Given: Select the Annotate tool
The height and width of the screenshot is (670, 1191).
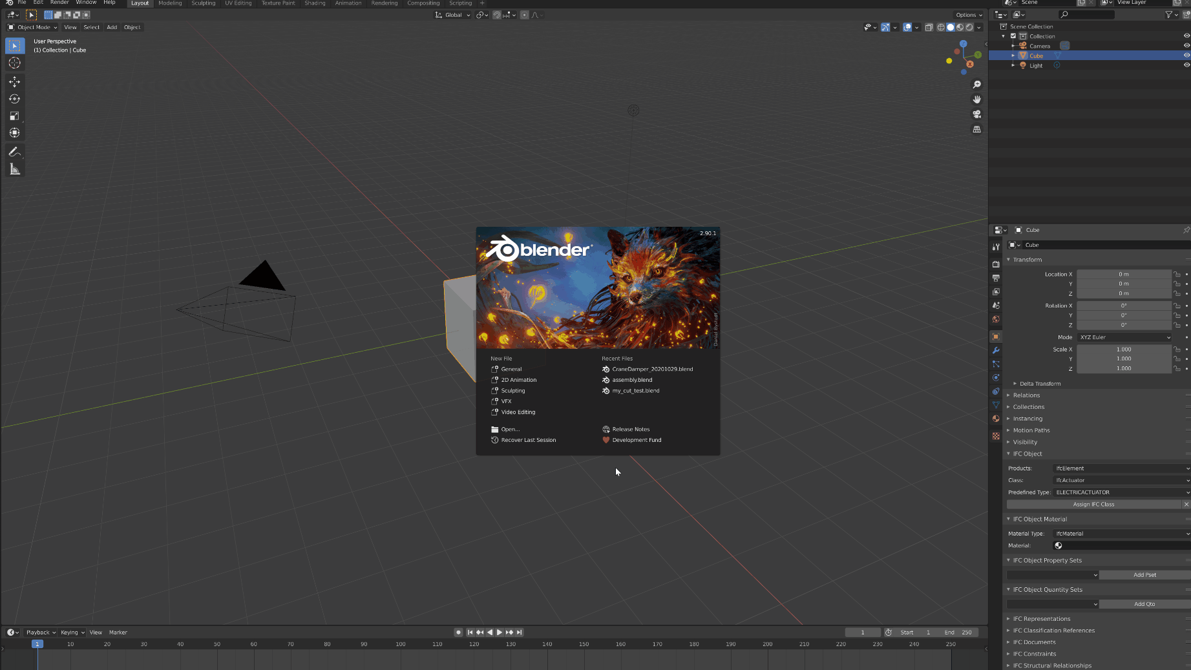Looking at the screenshot, I should pyautogui.click(x=15, y=152).
